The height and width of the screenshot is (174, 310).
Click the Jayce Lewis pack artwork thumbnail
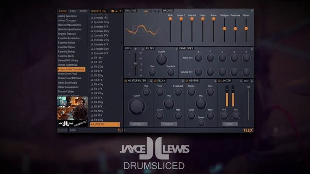73,112
